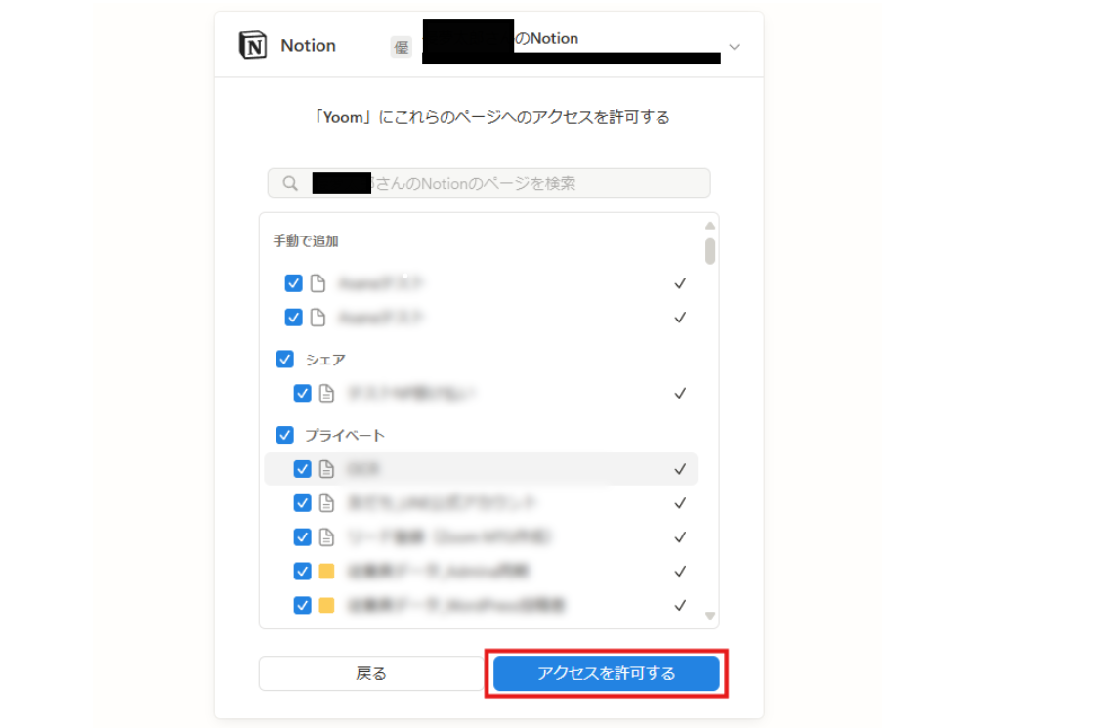The image size is (1104, 728).
Task: Click the scroll down arrow of the page list
Action: 710,616
